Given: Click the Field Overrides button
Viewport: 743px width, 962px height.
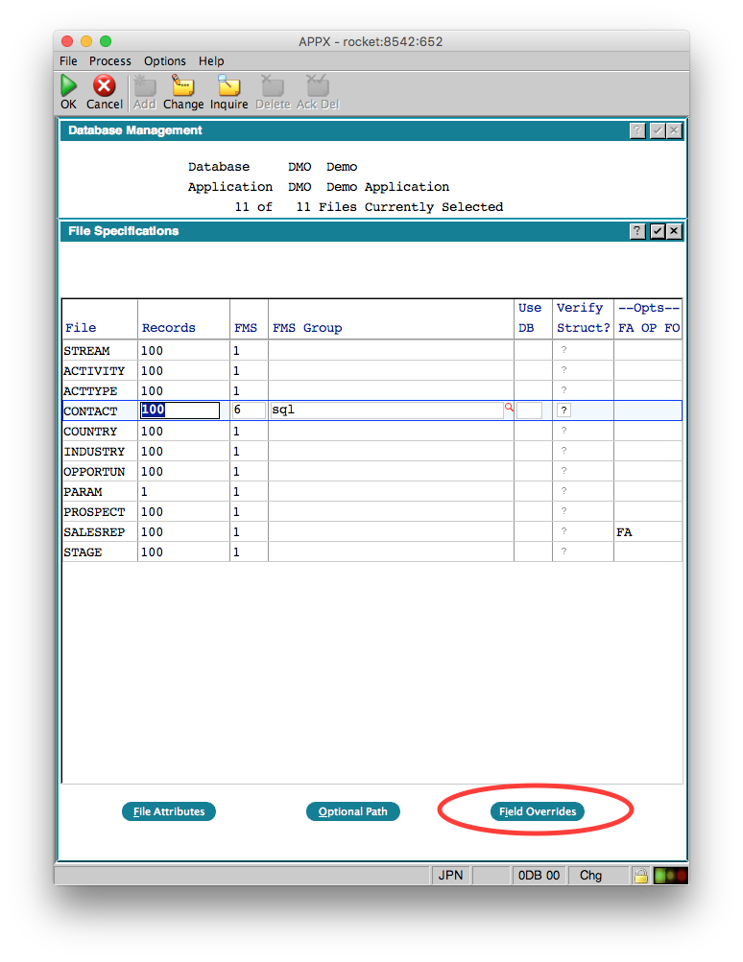Looking at the screenshot, I should 538,811.
